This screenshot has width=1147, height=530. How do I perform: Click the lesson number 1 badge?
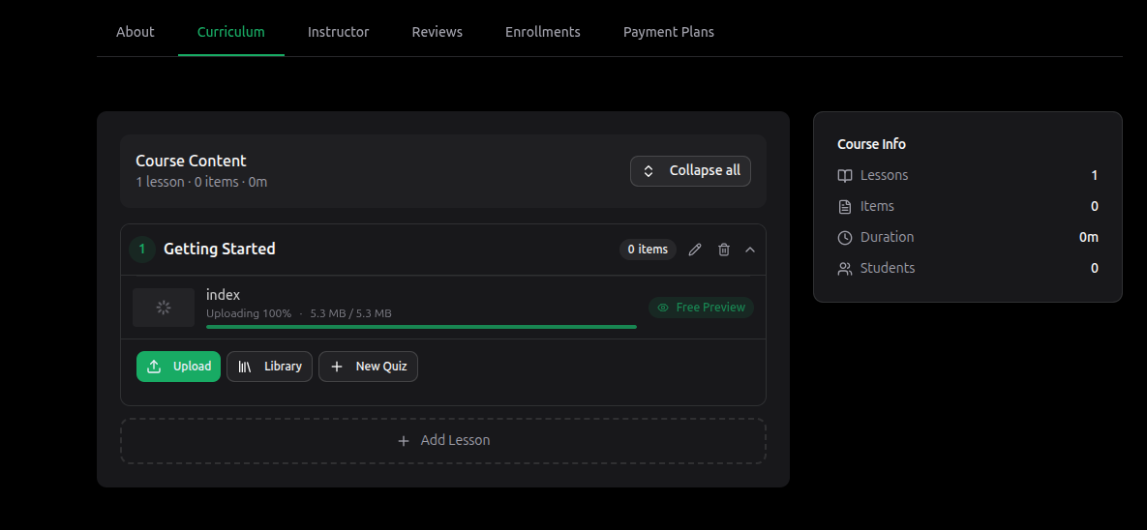[x=142, y=250]
